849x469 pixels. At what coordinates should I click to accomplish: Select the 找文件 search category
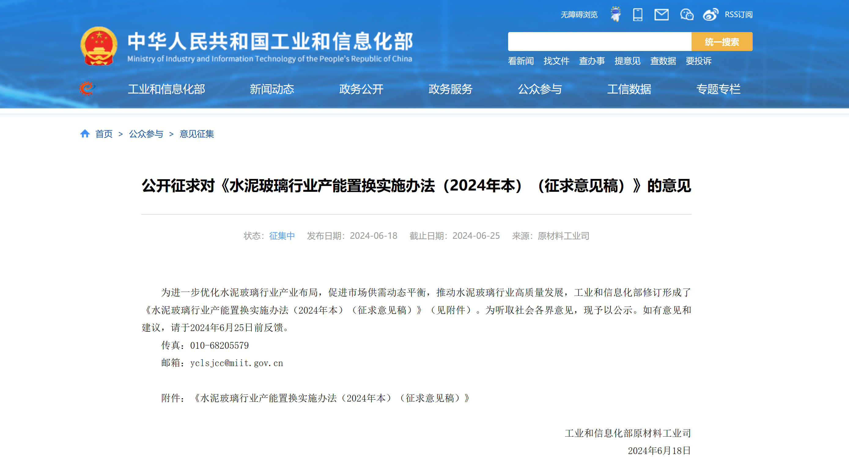(556, 61)
